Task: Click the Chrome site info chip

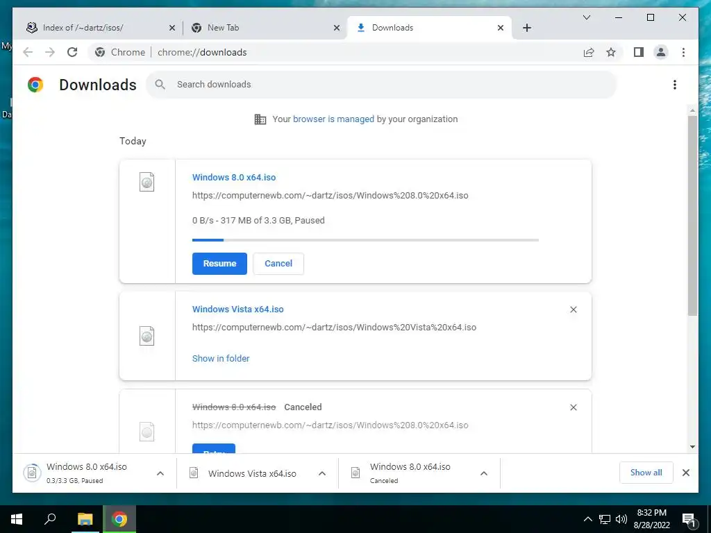Action: (x=120, y=52)
